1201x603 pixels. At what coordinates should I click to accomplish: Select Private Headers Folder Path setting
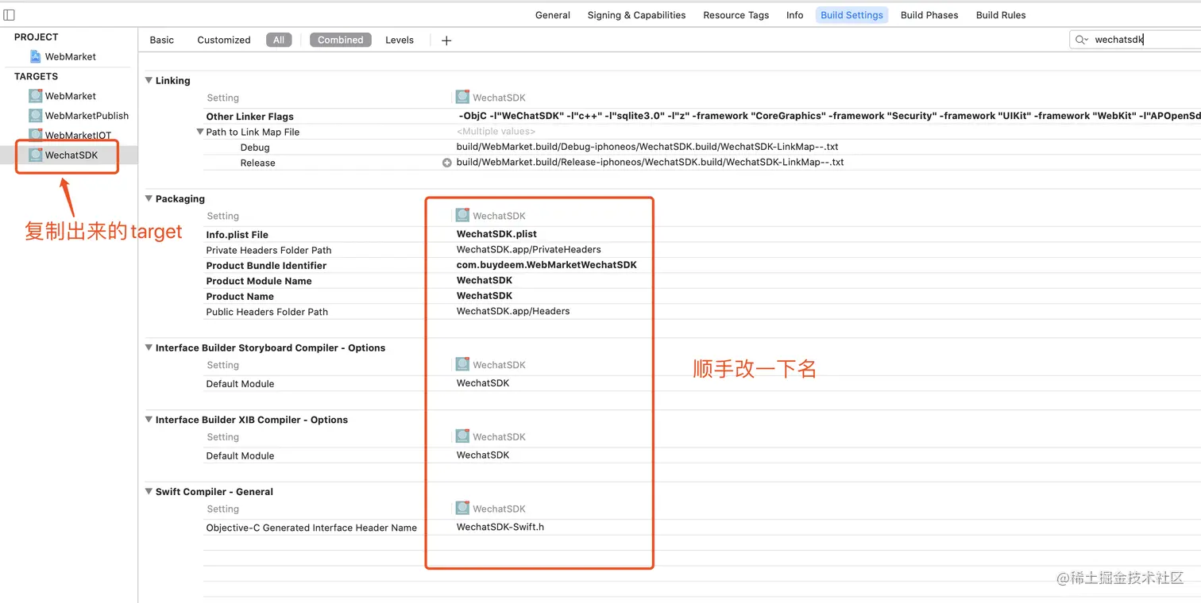tap(268, 250)
